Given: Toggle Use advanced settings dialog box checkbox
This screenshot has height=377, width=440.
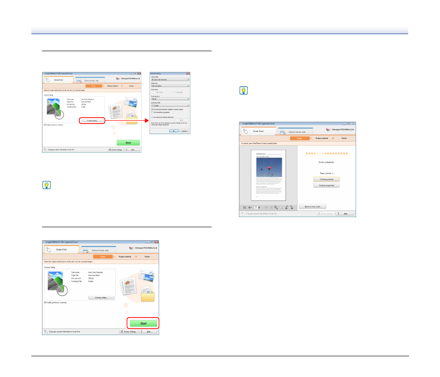Looking at the screenshot, I should (x=152, y=117).
